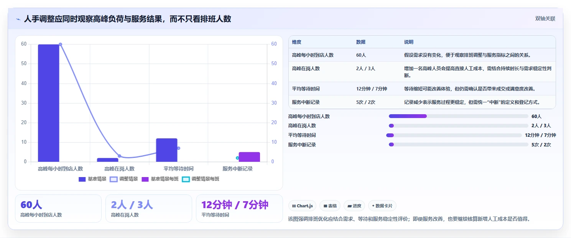Click table row label 服务中断记录
Viewport: 571px width, 238px height.
[306, 102]
